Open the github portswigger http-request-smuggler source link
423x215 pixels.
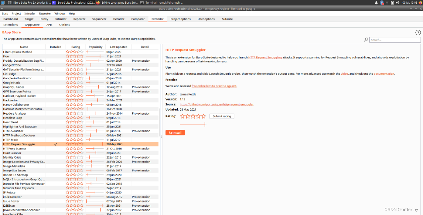[216, 104]
